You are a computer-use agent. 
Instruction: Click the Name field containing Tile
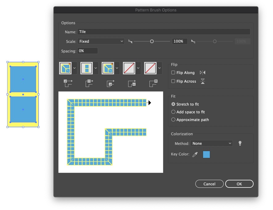pyautogui.click(x=164, y=31)
